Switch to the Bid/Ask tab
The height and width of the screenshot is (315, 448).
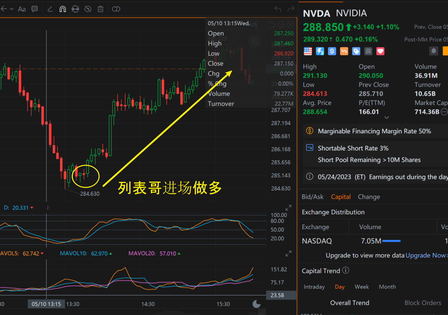point(312,197)
